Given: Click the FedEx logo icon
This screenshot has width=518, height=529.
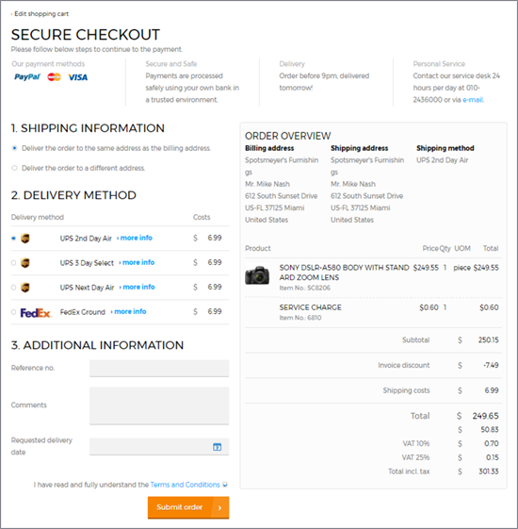Looking at the screenshot, I should point(36,313).
